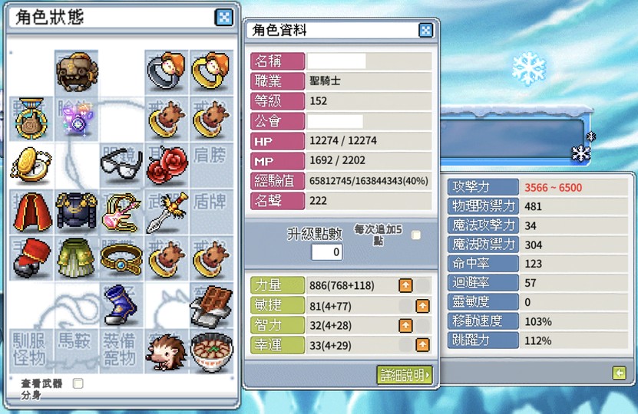The image size is (638, 414).
Task: Select the pink guitar pendant icon
Action: pyautogui.click(x=121, y=212)
